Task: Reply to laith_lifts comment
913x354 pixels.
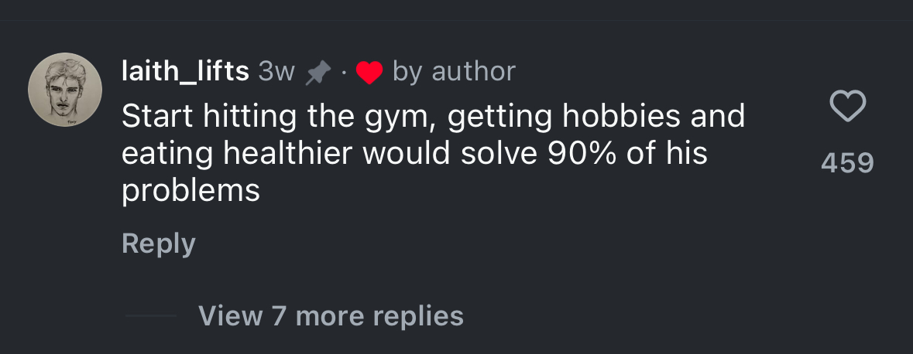Action: tap(159, 244)
